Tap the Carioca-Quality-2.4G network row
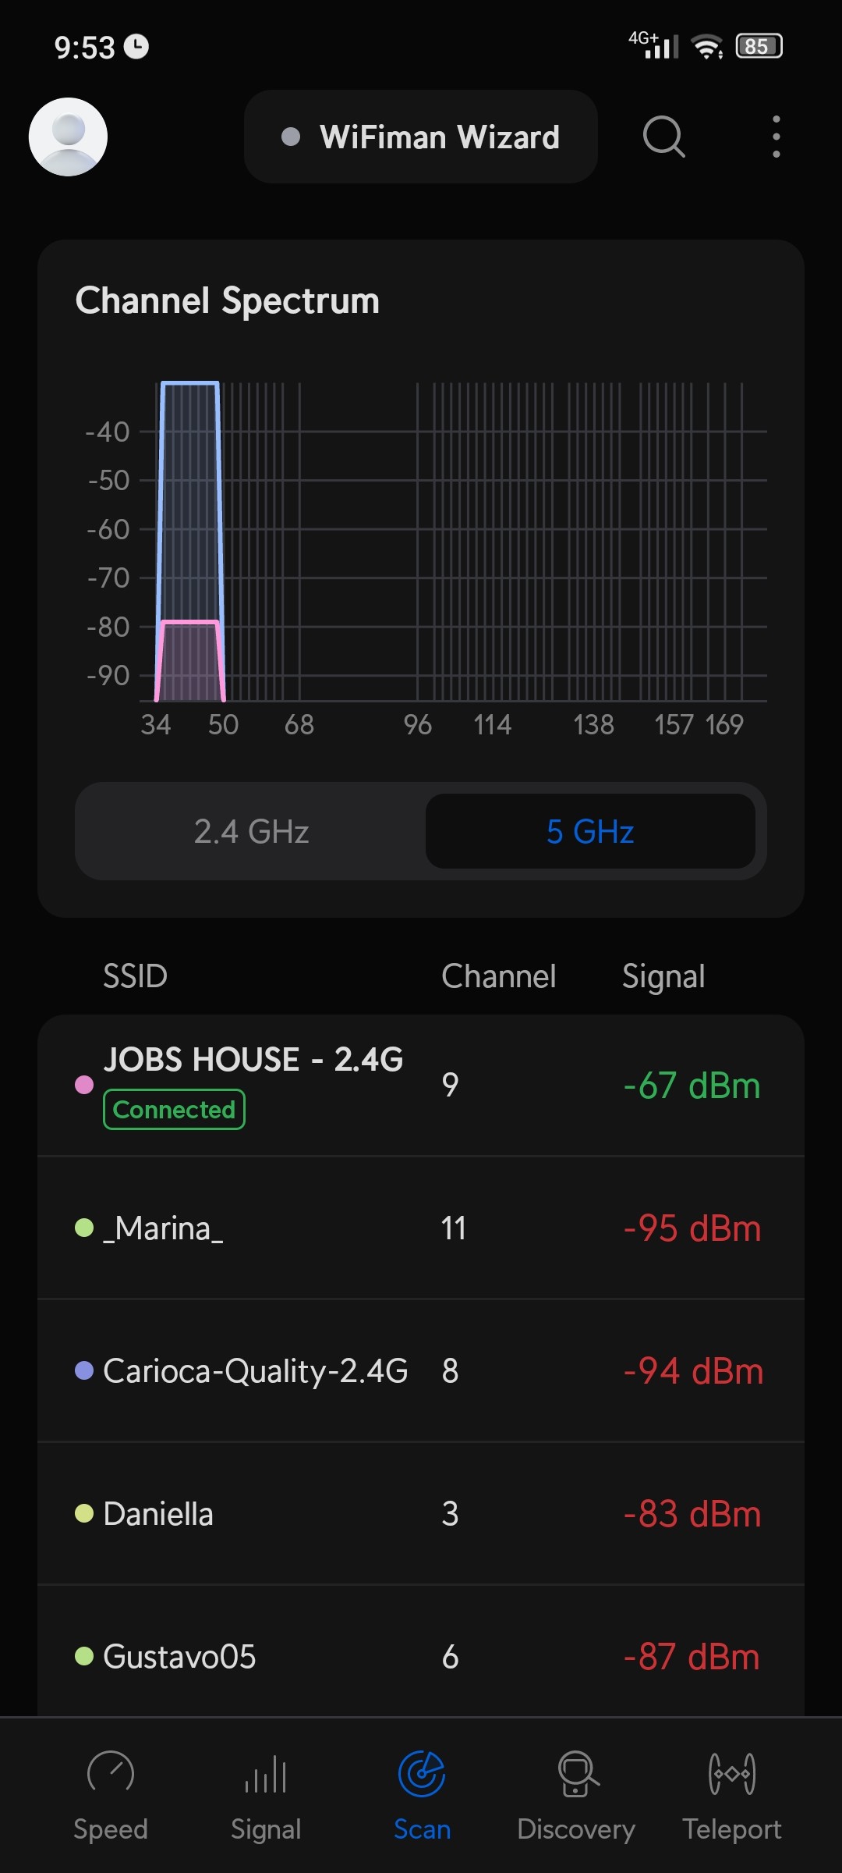Screen dimensions: 842x1873 click(x=421, y=1371)
